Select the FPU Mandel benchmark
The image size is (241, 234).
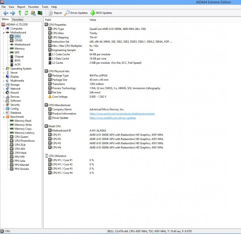pos(19,165)
